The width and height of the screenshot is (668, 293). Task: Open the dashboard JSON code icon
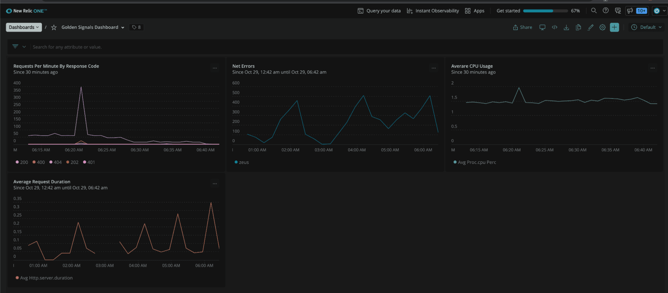pyautogui.click(x=554, y=27)
